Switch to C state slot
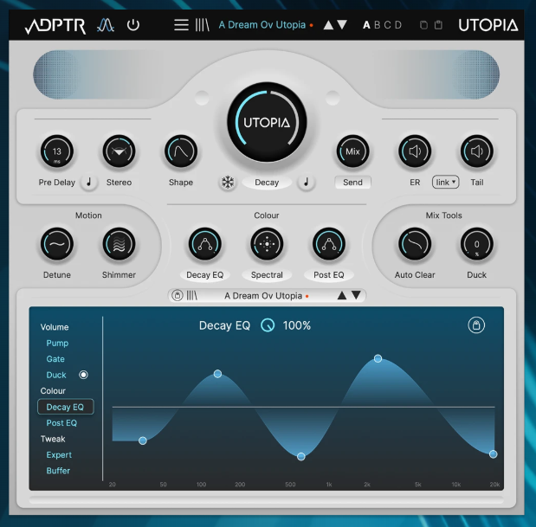 tap(388, 25)
